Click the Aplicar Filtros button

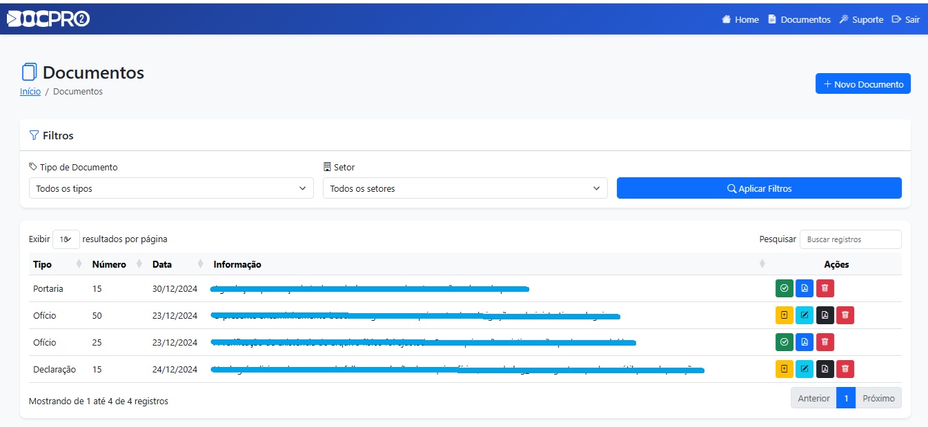pyautogui.click(x=759, y=188)
